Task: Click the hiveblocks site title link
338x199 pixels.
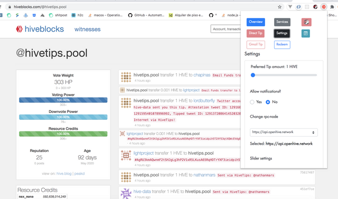Action: (44, 29)
